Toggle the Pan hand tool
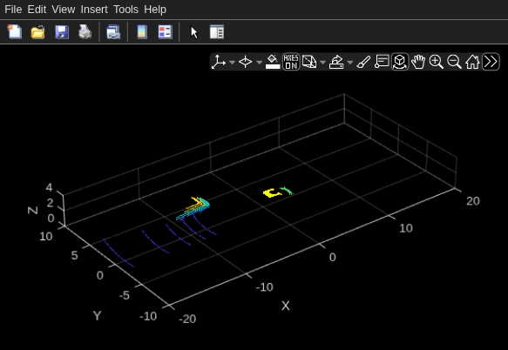The image size is (508, 350). click(x=418, y=62)
